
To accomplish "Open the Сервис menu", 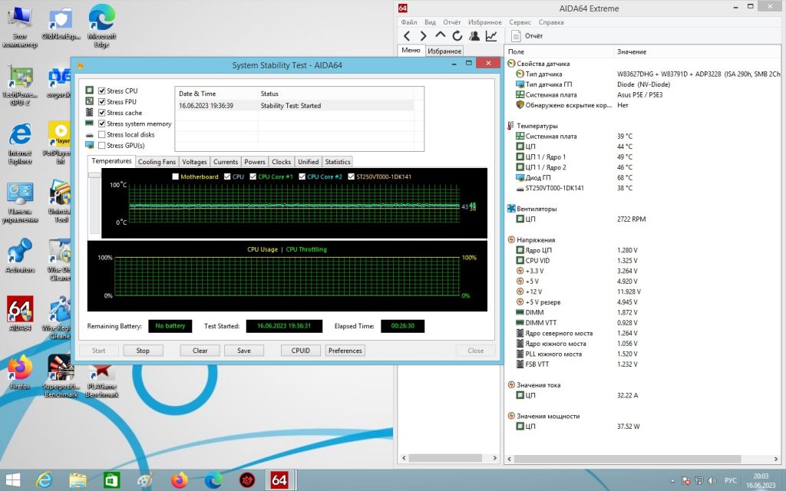I will click(x=520, y=22).
